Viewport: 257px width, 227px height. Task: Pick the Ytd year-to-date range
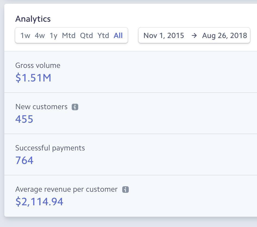[103, 36]
